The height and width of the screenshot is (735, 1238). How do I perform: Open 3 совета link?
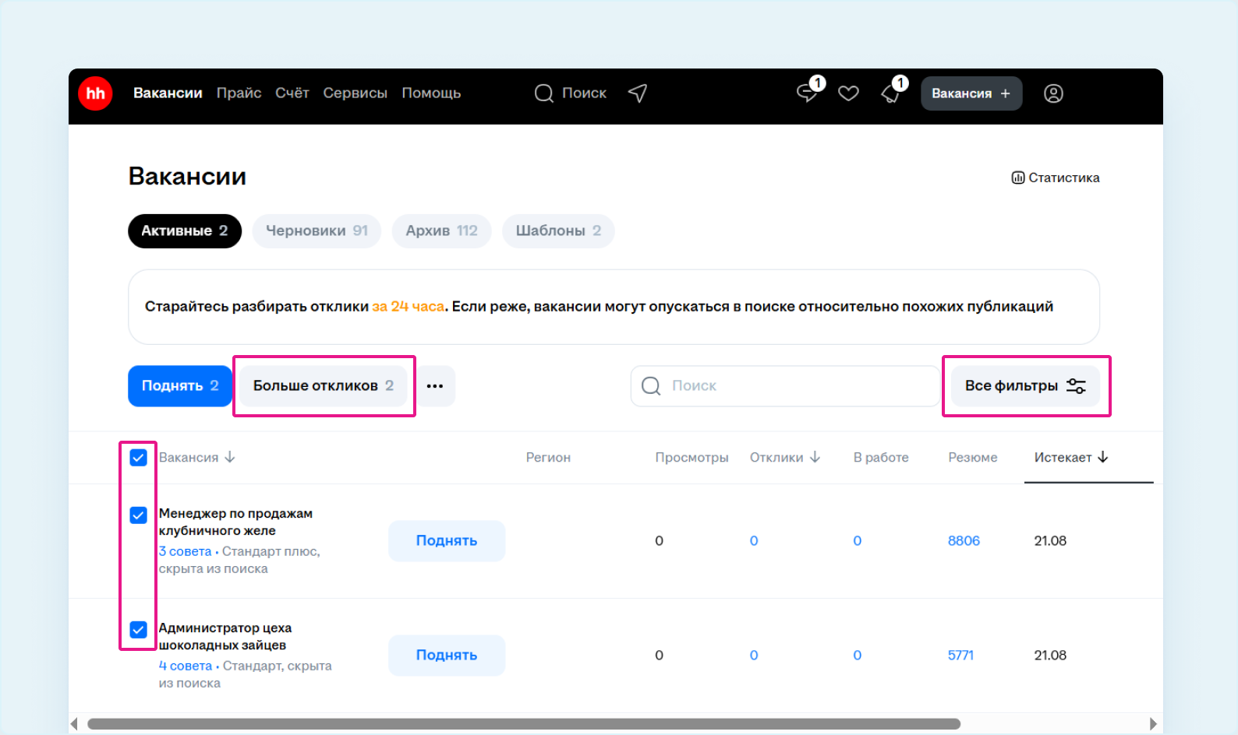click(x=185, y=551)
